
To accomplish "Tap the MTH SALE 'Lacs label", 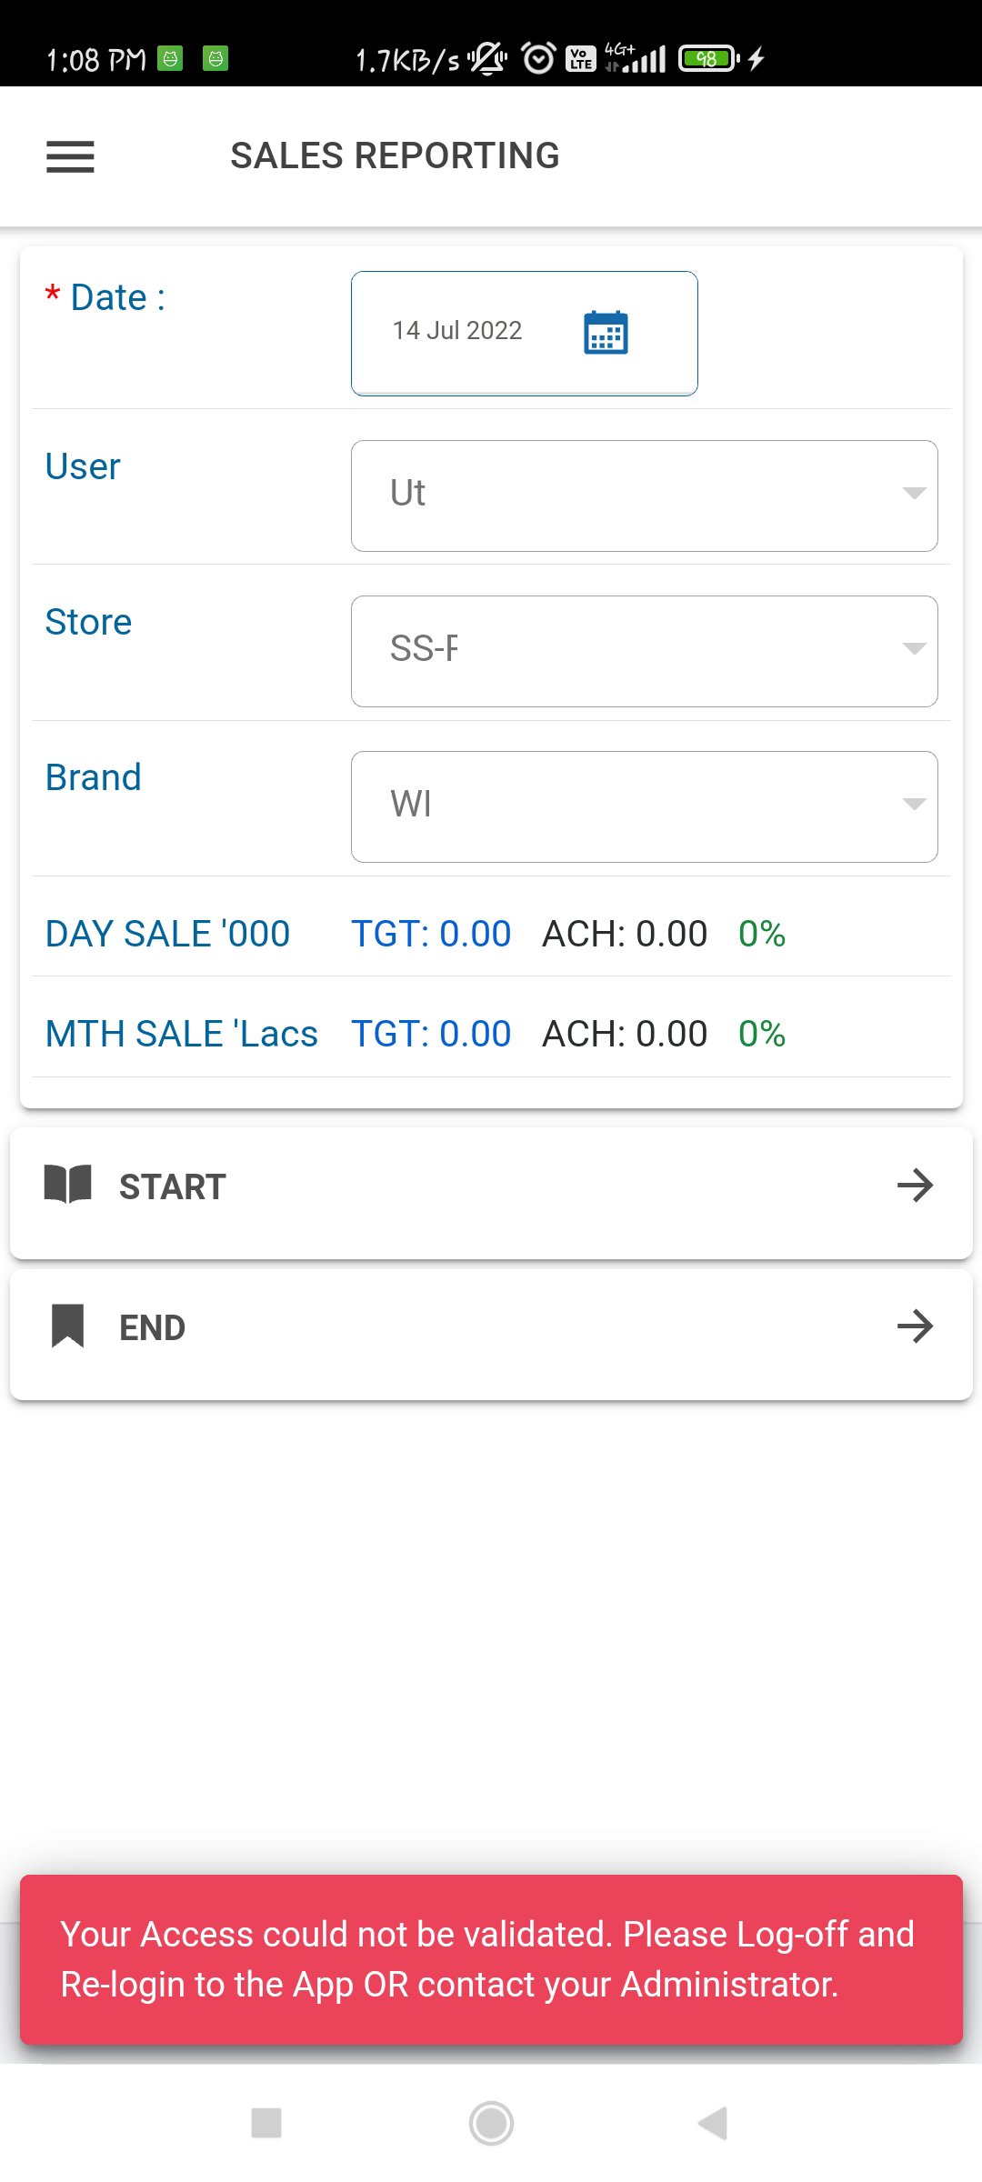I will (x=182, y=1034).
